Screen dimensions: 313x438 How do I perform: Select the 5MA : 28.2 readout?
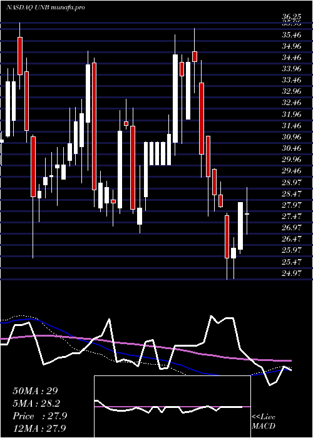(x=36, y=404)
